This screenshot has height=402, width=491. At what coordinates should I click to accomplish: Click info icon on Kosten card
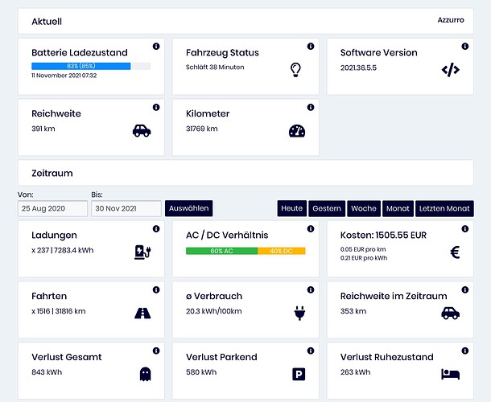click(465, 228)
